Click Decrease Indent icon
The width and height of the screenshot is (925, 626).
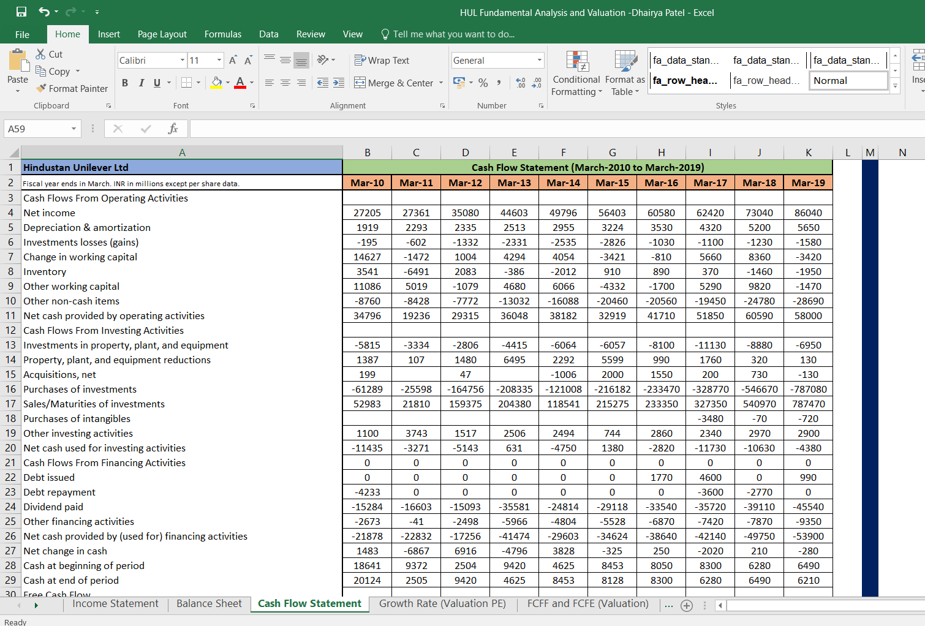(x=323, y=83)
